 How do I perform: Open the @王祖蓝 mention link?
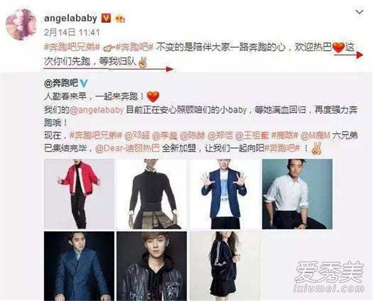coord(252,136)
